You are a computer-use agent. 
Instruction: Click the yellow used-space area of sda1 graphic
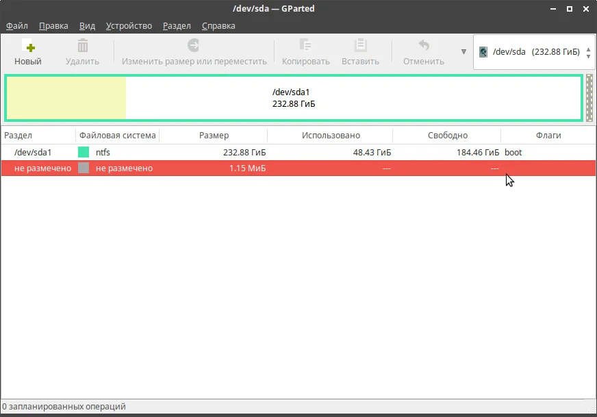pyautogui.click(x=66, y=98)
